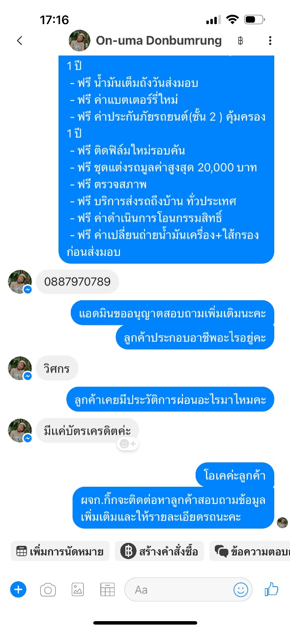Image resolution: width=290 pixels, height=630 pixels.
Task: Tap sender avatar beside วิศกร message
Action: click(x=20, y=368)
